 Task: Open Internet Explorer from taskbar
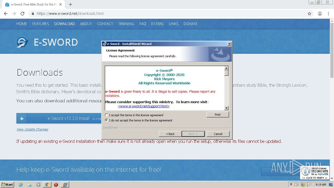pyautogui.click(x=21, y=185)
